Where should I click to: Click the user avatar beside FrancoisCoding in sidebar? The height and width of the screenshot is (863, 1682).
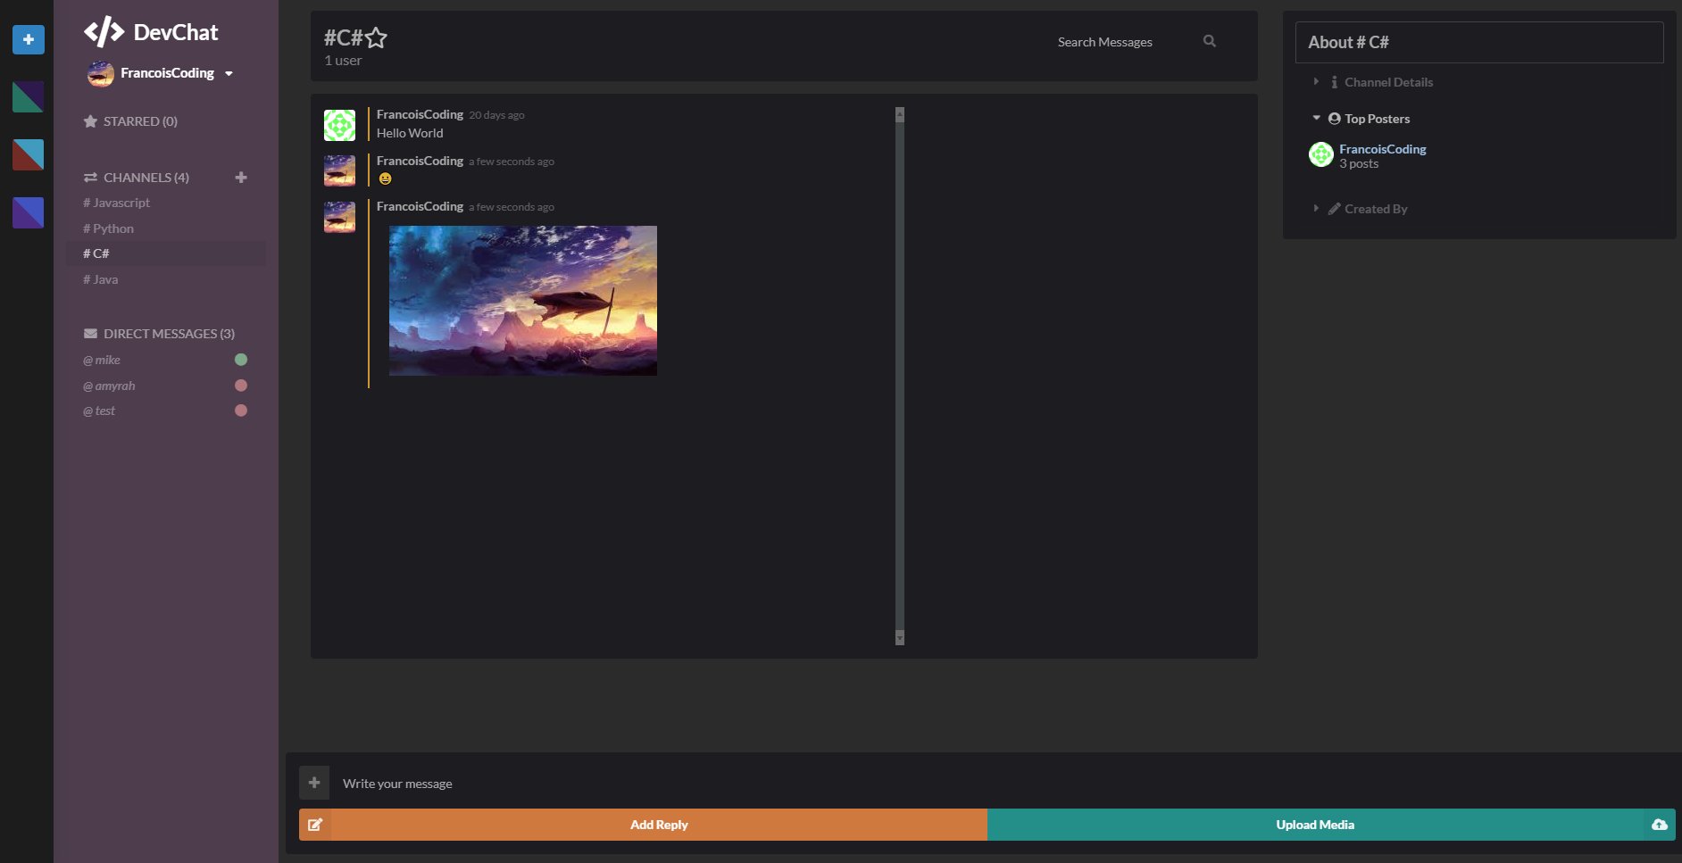tap(101, 73)
